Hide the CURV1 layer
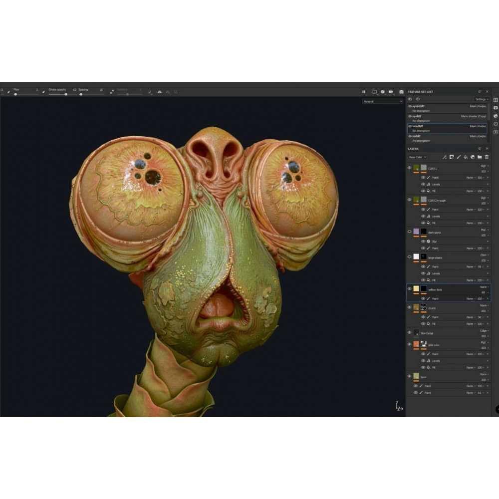The height and width of the screenshot is (499, 499). [410, 168]
